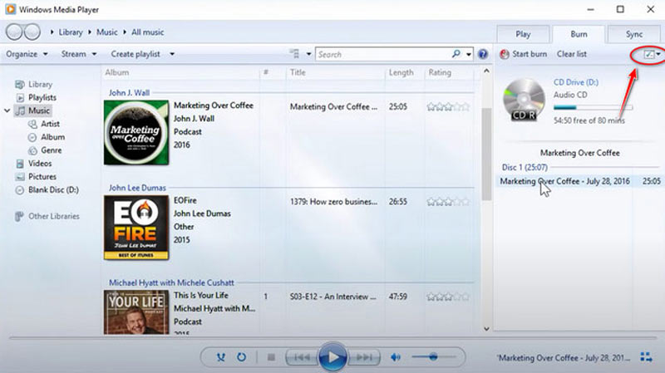This screenshot has height=373, width=665.
Task: Click Disc 1 (25:07) header
Action: (x=525, y=168)
